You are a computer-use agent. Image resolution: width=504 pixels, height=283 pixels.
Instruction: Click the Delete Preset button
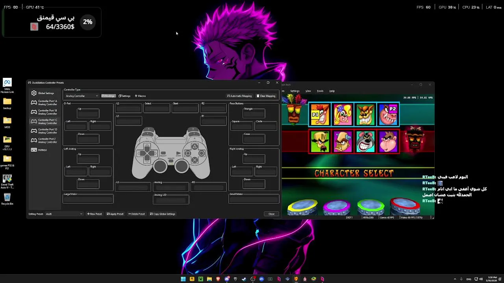click(x=137, y=214)
